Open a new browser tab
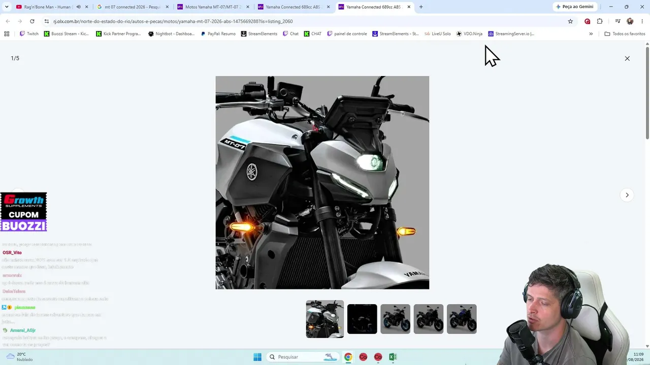Image resolution: width=650 pixels, height=365 pixels. pos(421,7)
